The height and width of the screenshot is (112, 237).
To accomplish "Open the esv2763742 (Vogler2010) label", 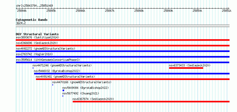I will tap(34, 54).
